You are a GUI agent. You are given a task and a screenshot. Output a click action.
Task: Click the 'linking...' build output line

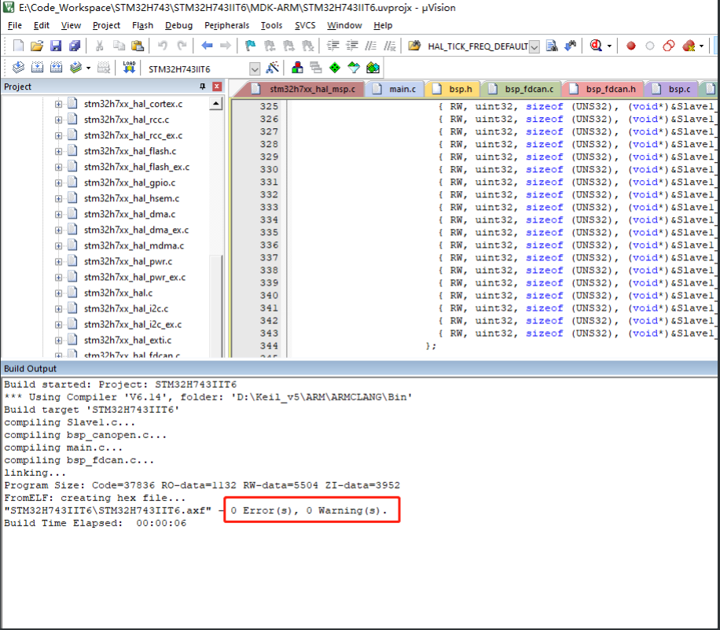coord(35,473)
